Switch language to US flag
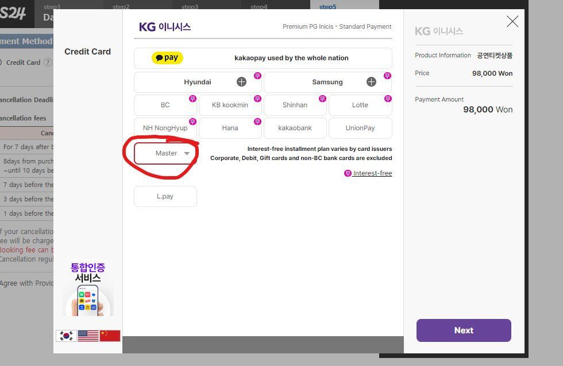Viewport: 563px width, 366px height. coord(88,336)
